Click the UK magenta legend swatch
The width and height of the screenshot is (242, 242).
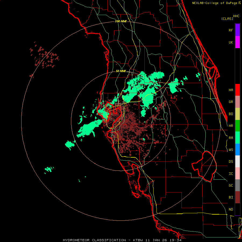coord(237,42)
